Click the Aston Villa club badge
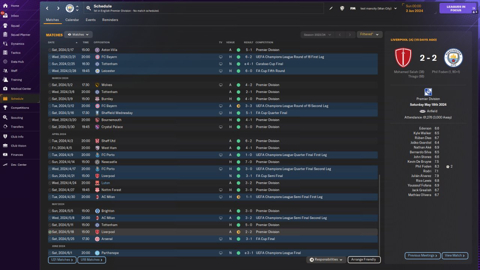This screenshot has width=480, height=270. tap(97, 50)
